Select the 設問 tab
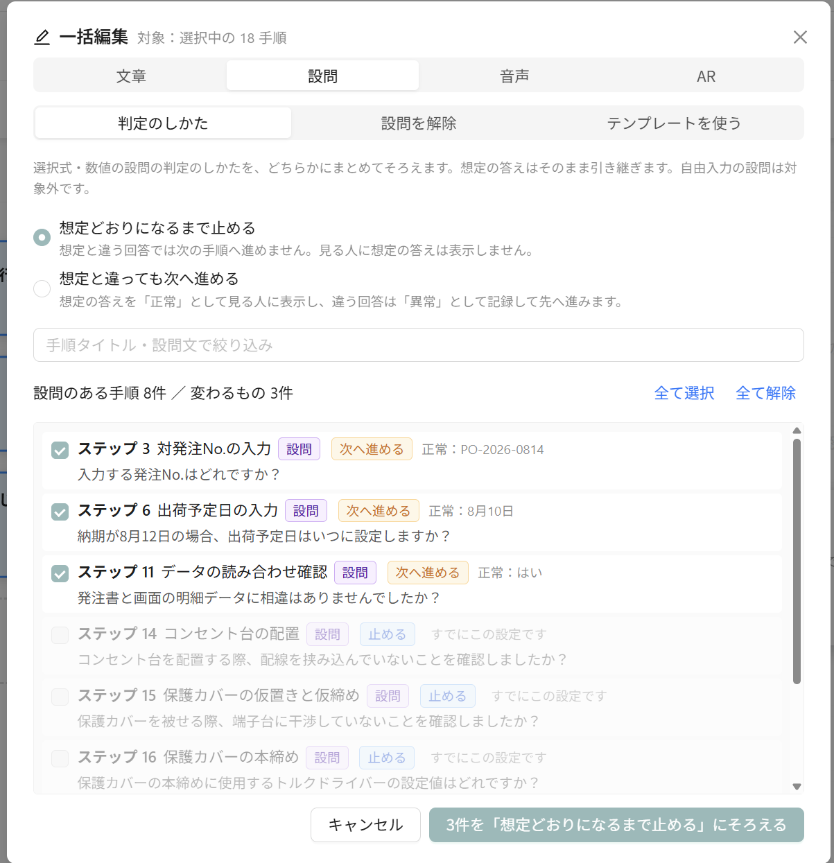The image size is (834, 863). (322, 76)
